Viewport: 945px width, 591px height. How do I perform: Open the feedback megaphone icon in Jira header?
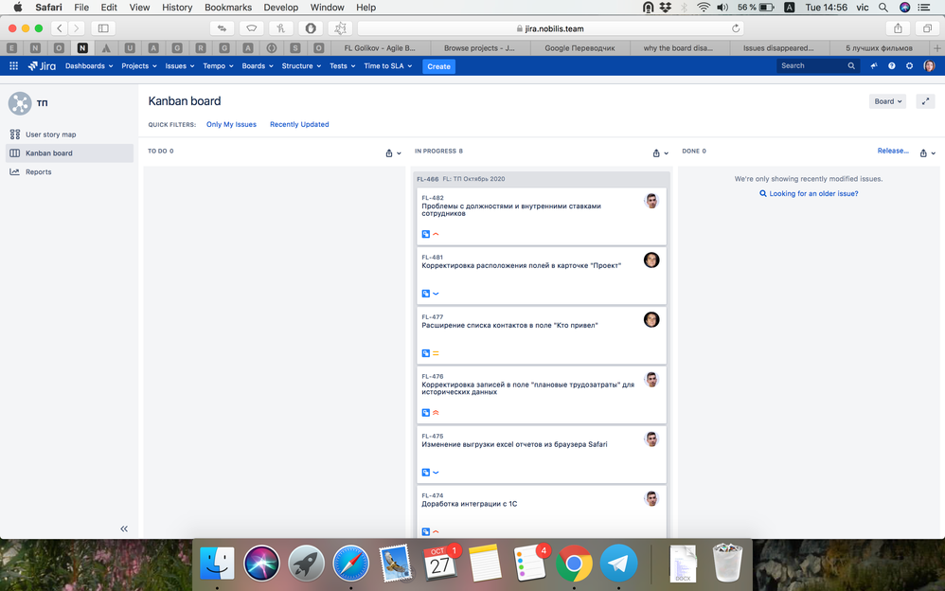coord(873,65)
